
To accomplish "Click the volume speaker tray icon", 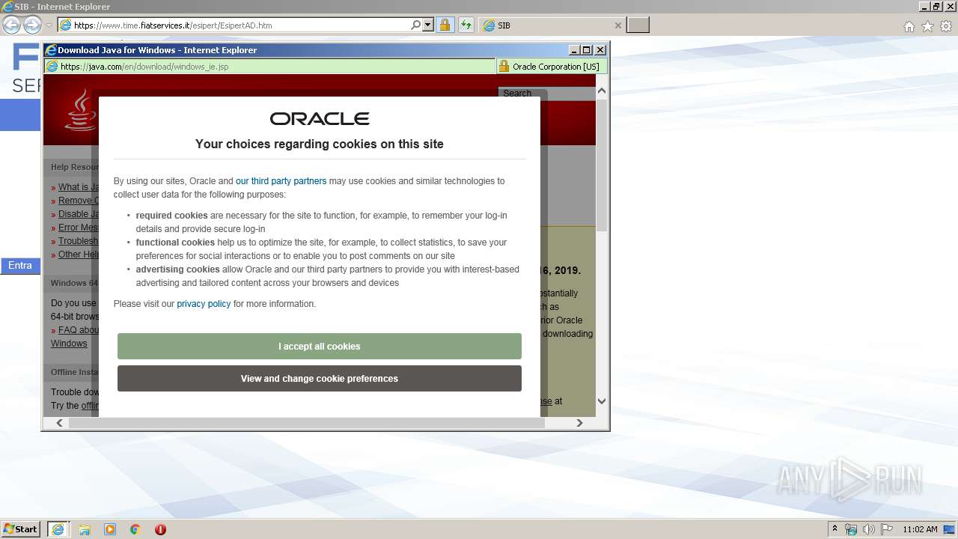I will [869, 529].
